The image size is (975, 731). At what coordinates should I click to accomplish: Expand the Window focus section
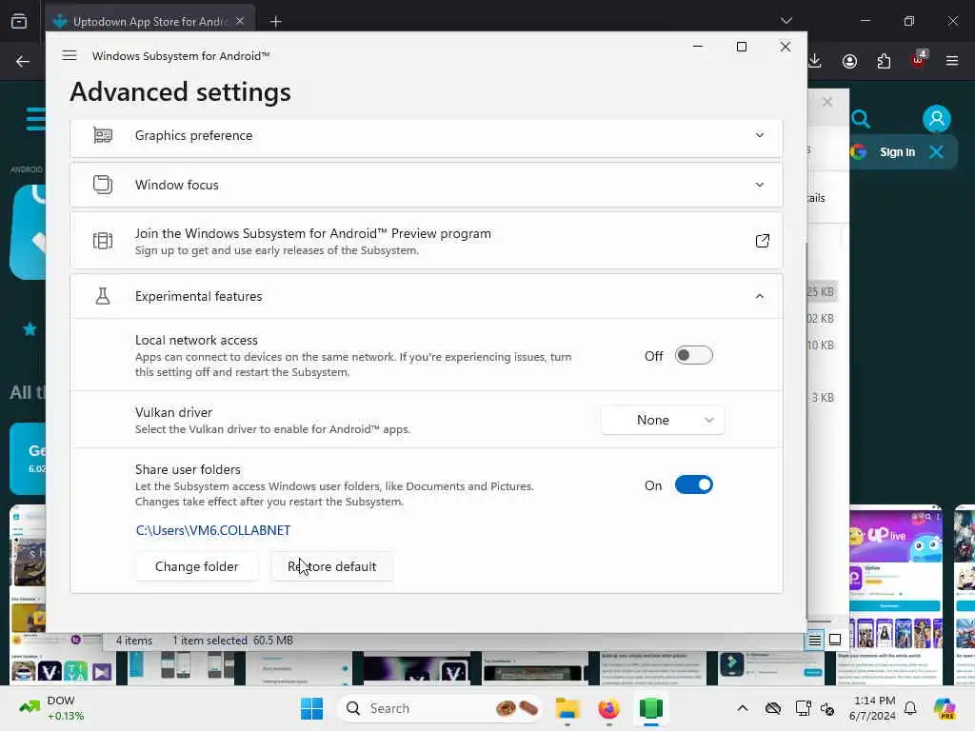[759, 185]
